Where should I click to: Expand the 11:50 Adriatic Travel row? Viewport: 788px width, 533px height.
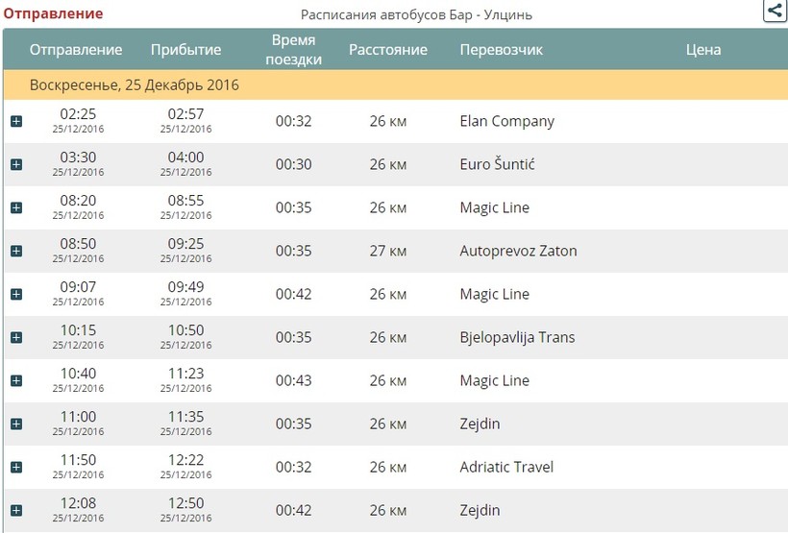16,467
